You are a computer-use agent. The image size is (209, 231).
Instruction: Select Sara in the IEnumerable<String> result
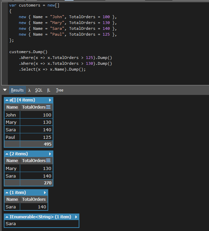coord(41,224)
